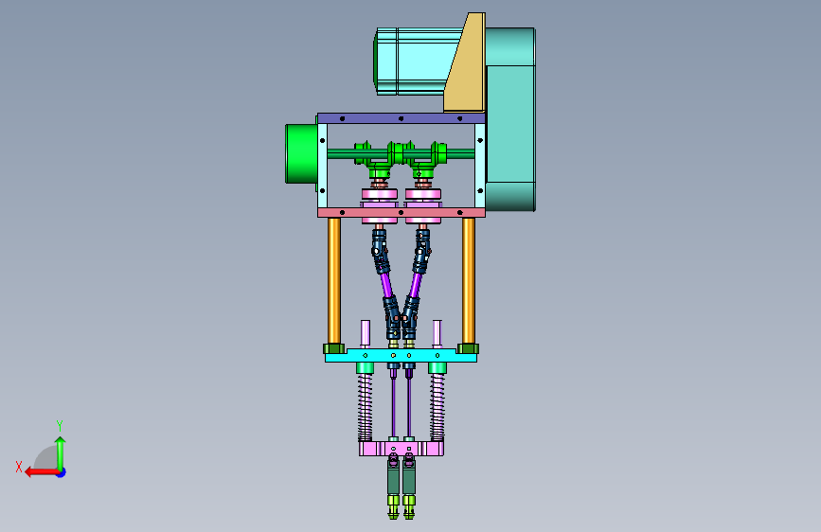Select the left coil spring
The image size is (821, 532).
(x=365, y=407)
